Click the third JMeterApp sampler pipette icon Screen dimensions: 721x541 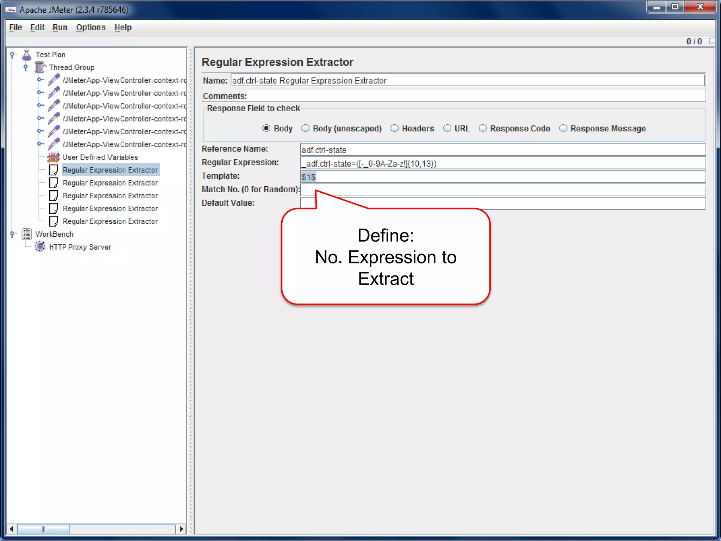click(x=54, y=106)
